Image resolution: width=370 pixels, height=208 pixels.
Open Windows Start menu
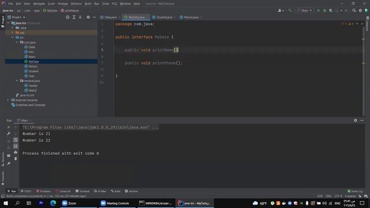(6, 203)
